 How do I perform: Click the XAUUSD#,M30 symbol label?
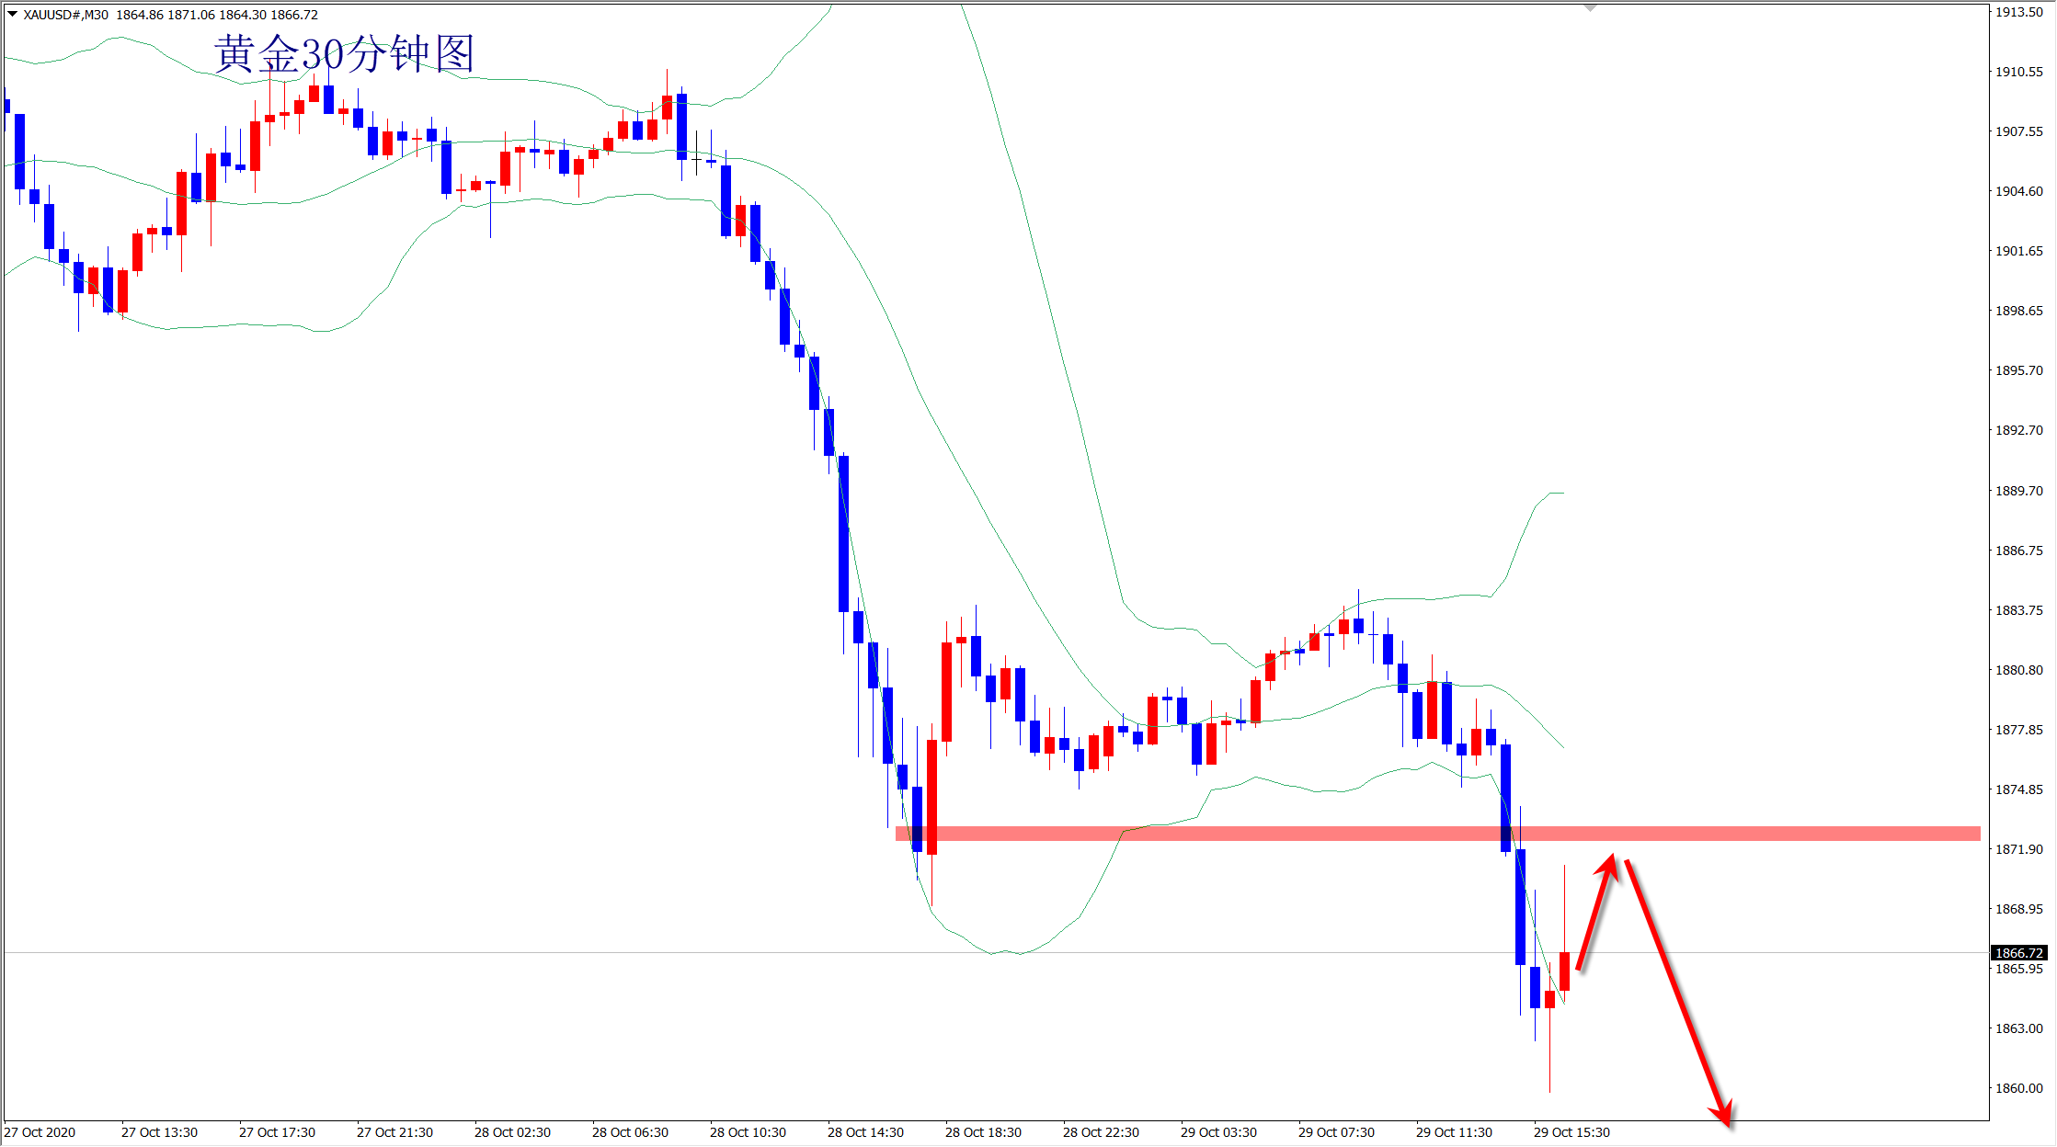[65, 15]
